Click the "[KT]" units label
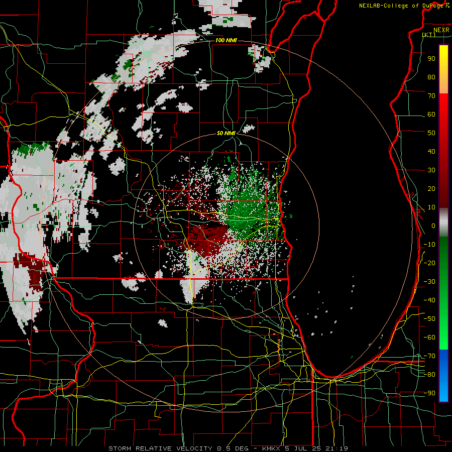The image size is (452, 452). [x=429, y=35]
